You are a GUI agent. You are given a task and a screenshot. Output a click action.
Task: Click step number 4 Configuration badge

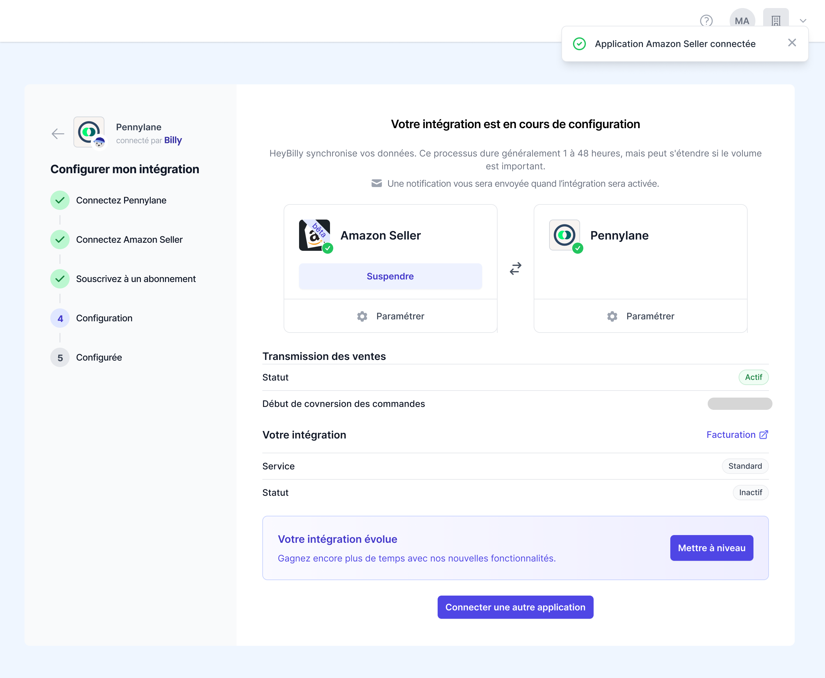pyautogui.click(x=60, y=318)
